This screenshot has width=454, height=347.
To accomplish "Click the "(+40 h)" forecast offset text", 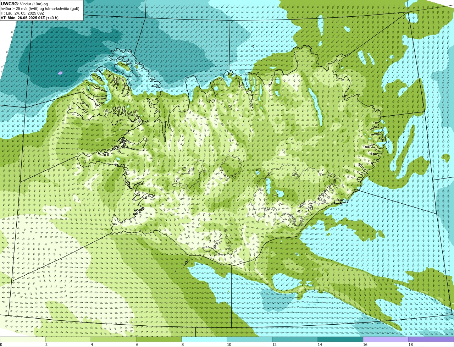I will coord(52,18).
